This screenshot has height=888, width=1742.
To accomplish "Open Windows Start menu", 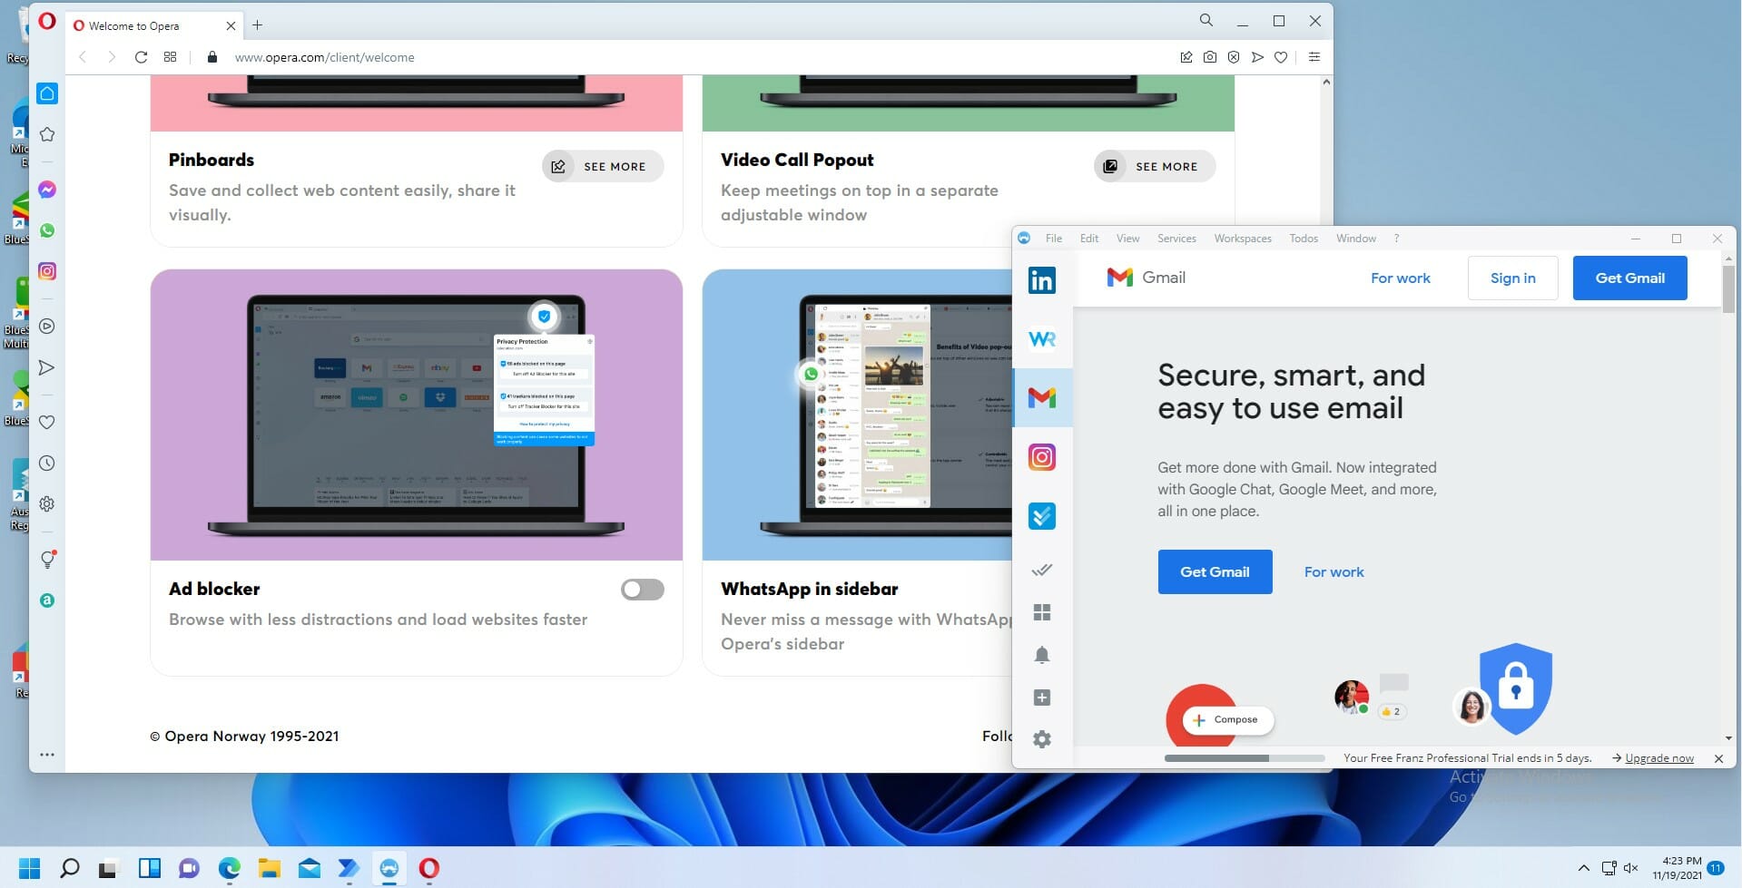I will [x=29, y=868].
